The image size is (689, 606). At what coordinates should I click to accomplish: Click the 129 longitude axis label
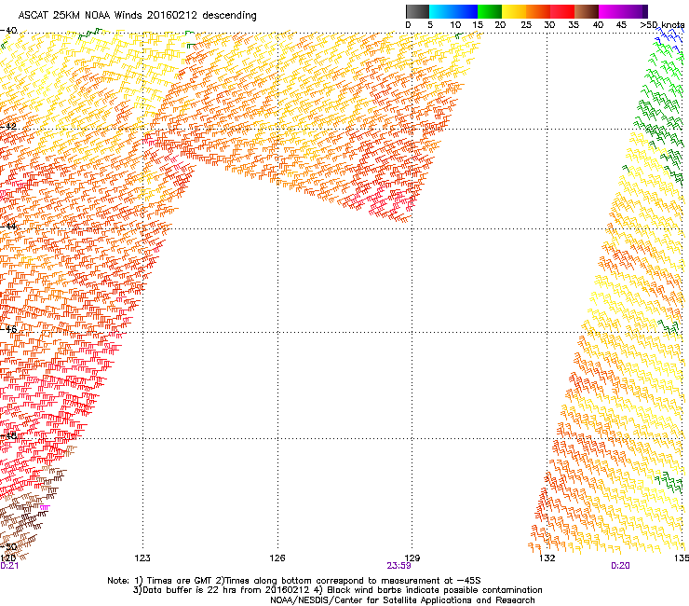point(412,558)
